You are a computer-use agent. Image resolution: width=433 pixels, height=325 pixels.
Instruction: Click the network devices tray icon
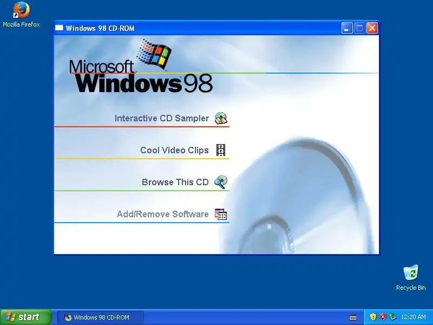tap(392, 317)
